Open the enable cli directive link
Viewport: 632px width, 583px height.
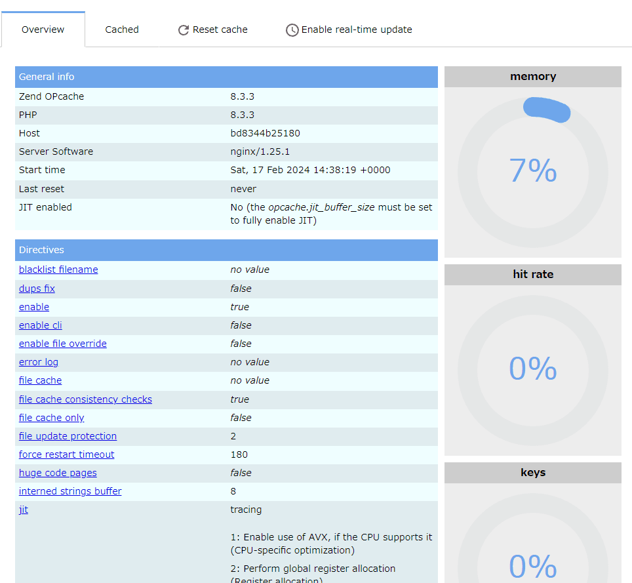[x=41, y=325]
